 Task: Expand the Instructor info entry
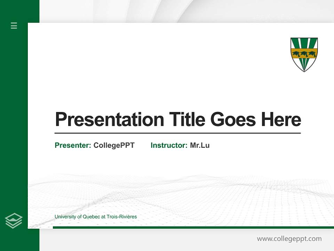point(180,146)
